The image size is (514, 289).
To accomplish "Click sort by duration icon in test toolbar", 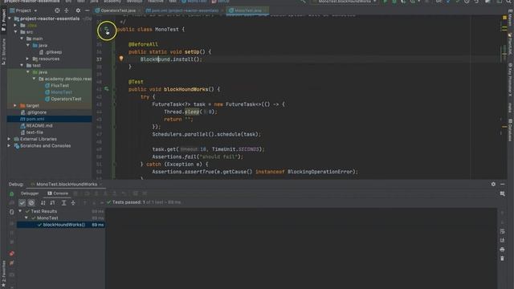I will [52, 203].
